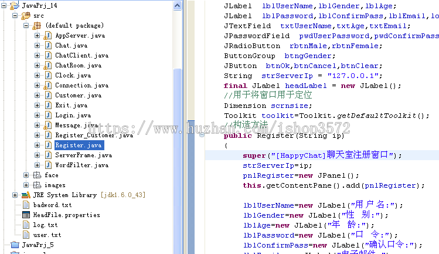Click the AppServer.java file icon
Viewport: 439px width, 254px height.
coord(48,36)
